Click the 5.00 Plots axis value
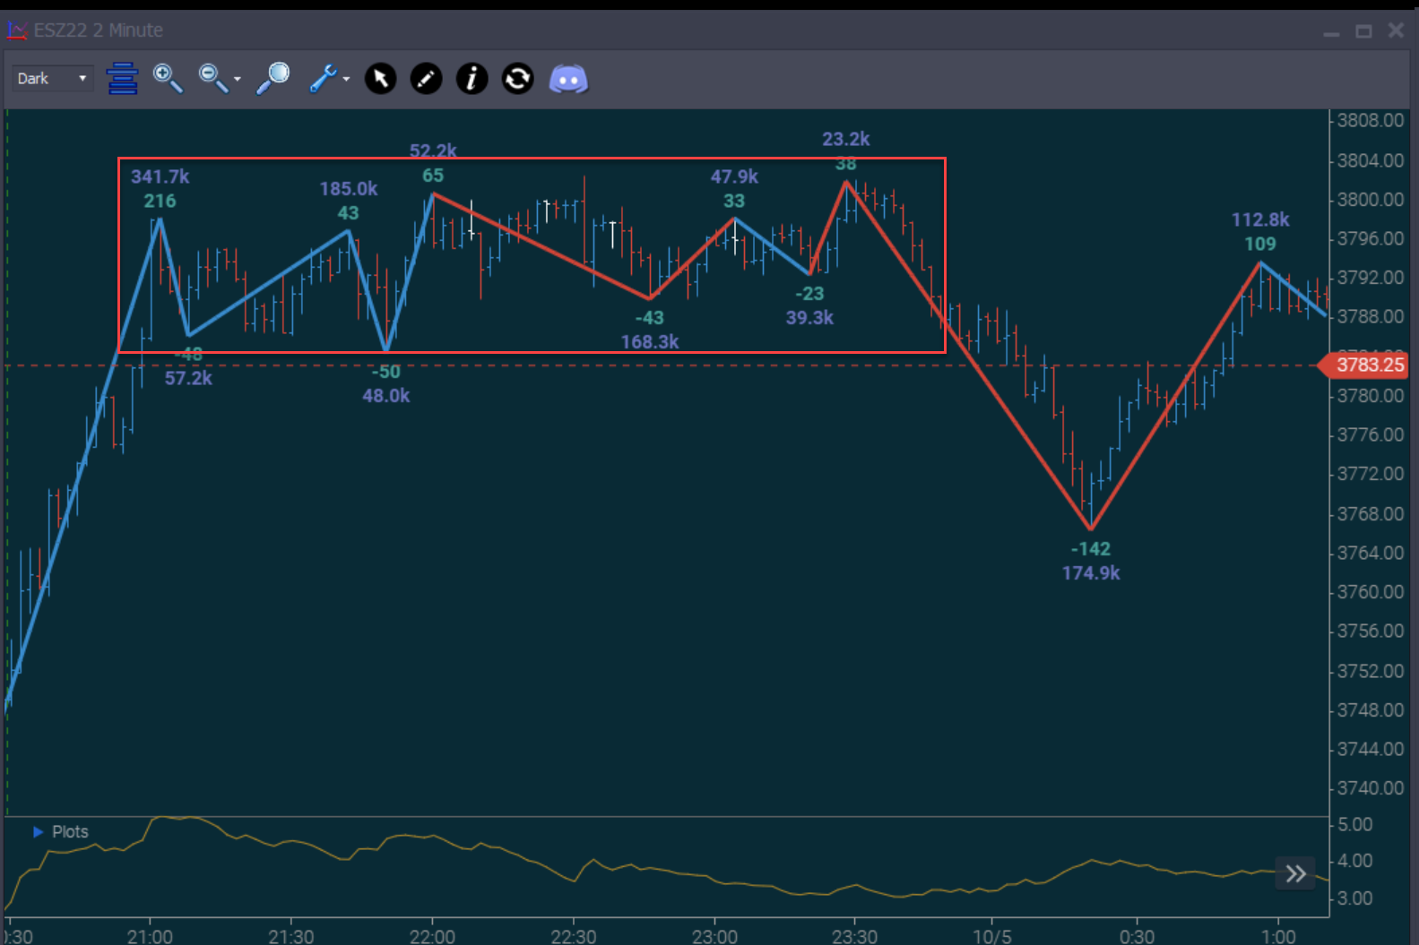1419x945 pixels. (x=1354, y=825)
